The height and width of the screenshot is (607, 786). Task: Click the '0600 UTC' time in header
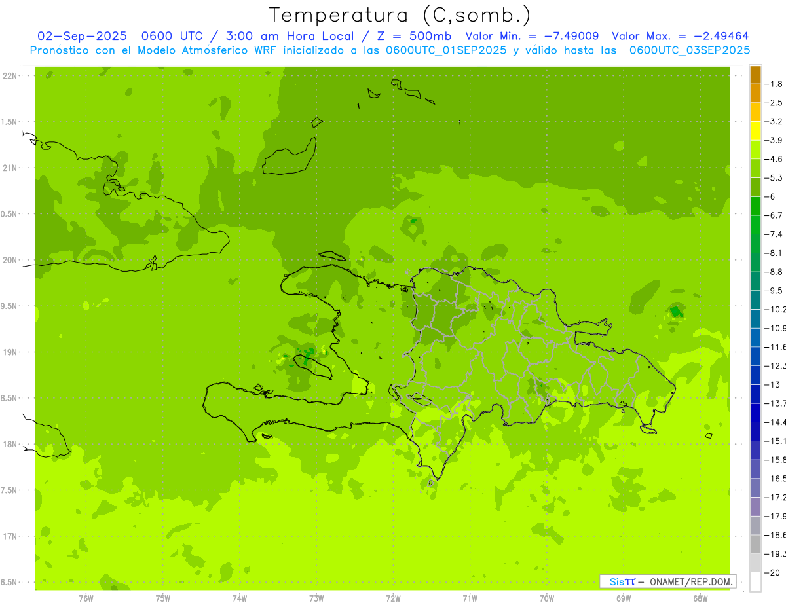coord(177,36)
